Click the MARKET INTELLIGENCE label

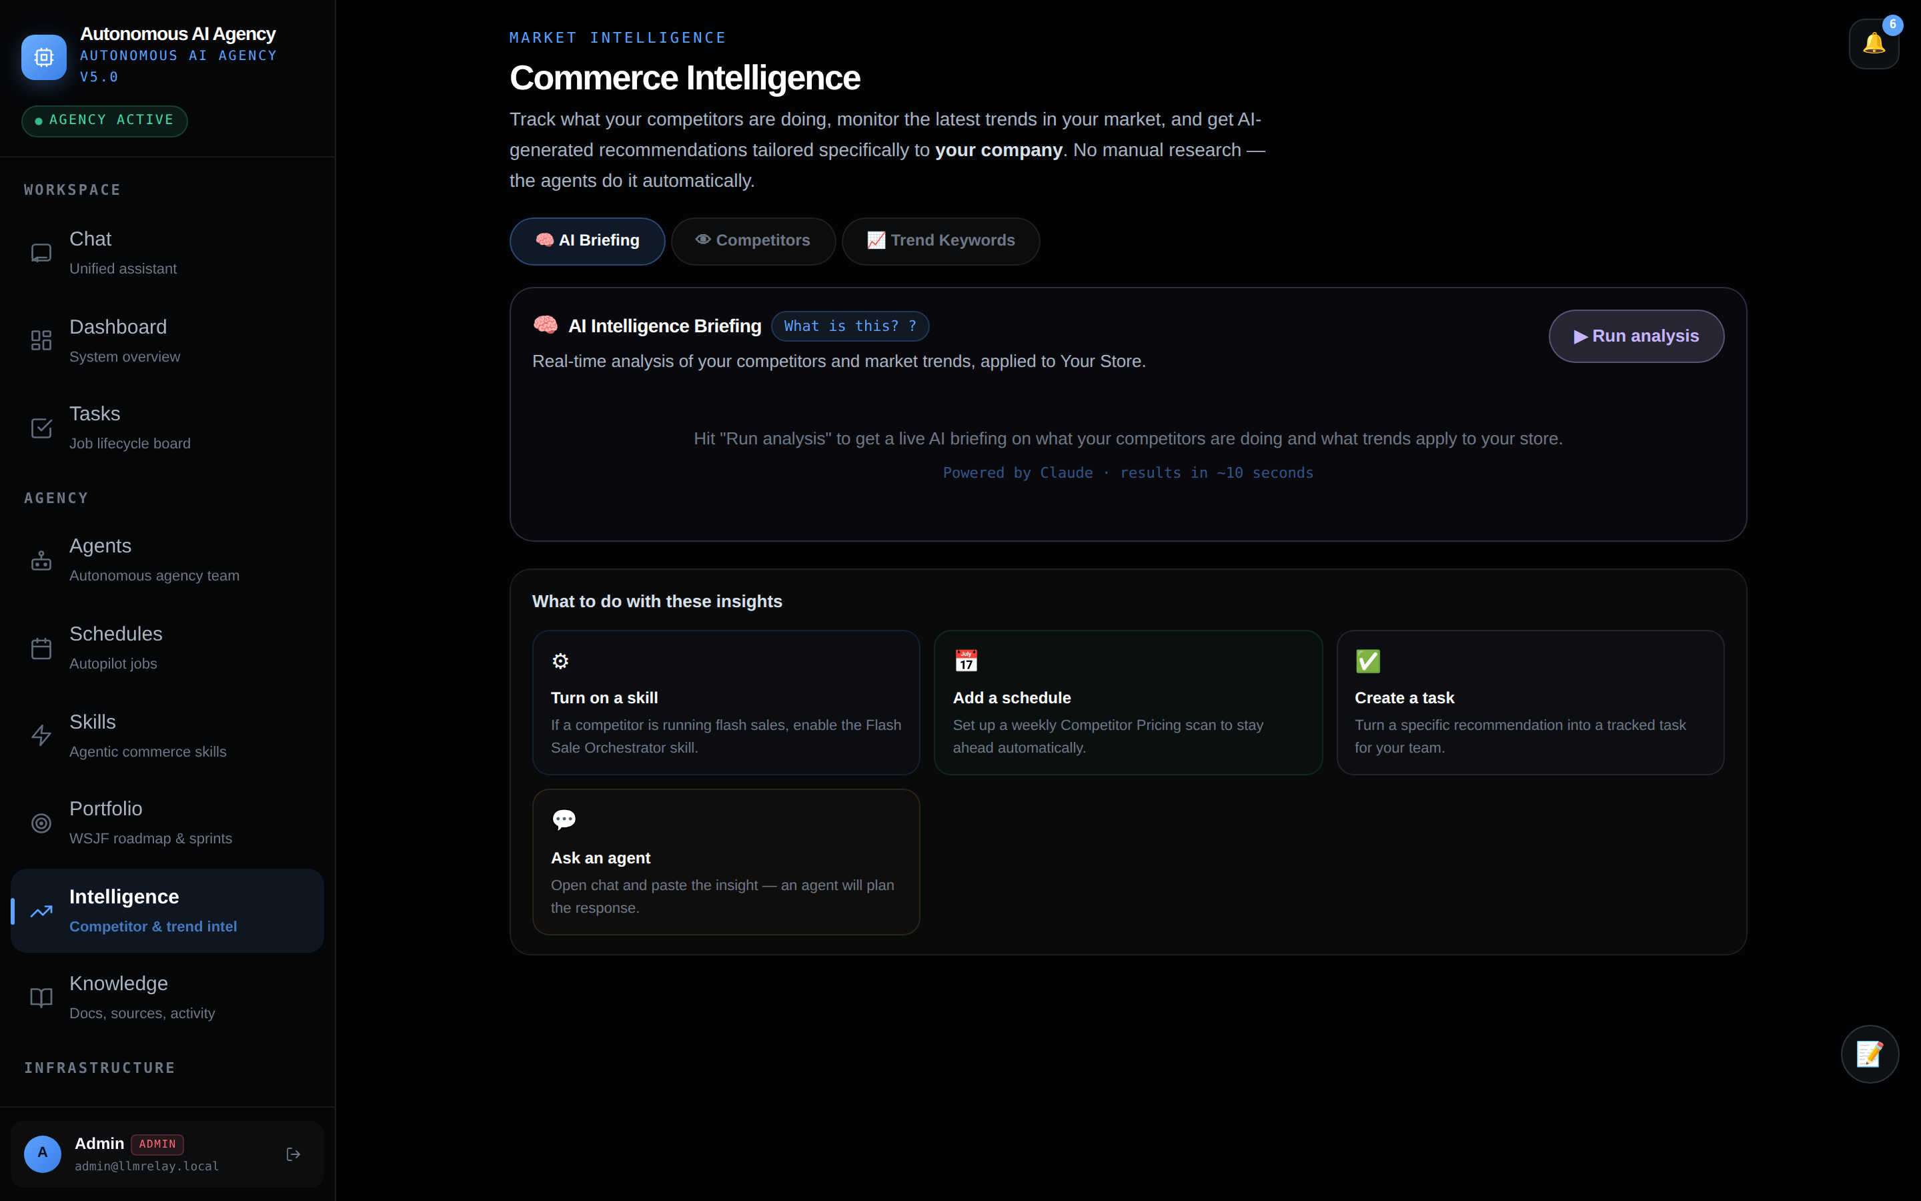click(618, 37)
